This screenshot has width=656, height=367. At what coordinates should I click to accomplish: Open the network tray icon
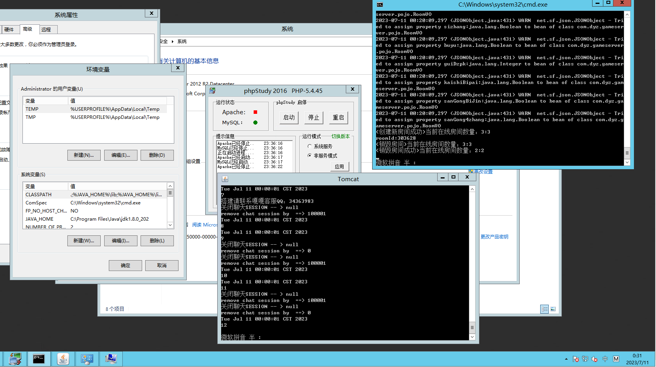pyautogui.click(x=585, y=359)
